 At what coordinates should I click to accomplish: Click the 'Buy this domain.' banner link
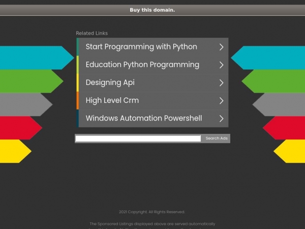(152, 10)
